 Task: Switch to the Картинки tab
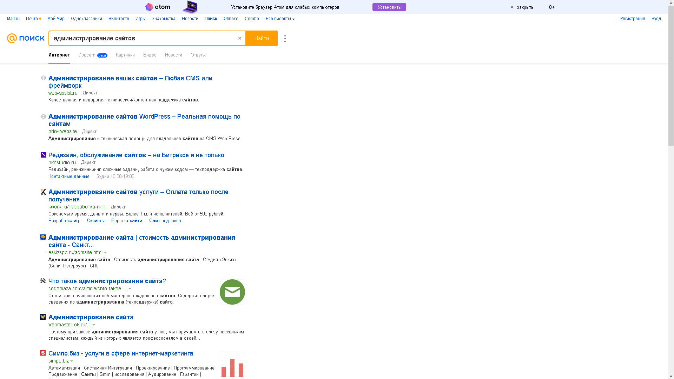125,55
